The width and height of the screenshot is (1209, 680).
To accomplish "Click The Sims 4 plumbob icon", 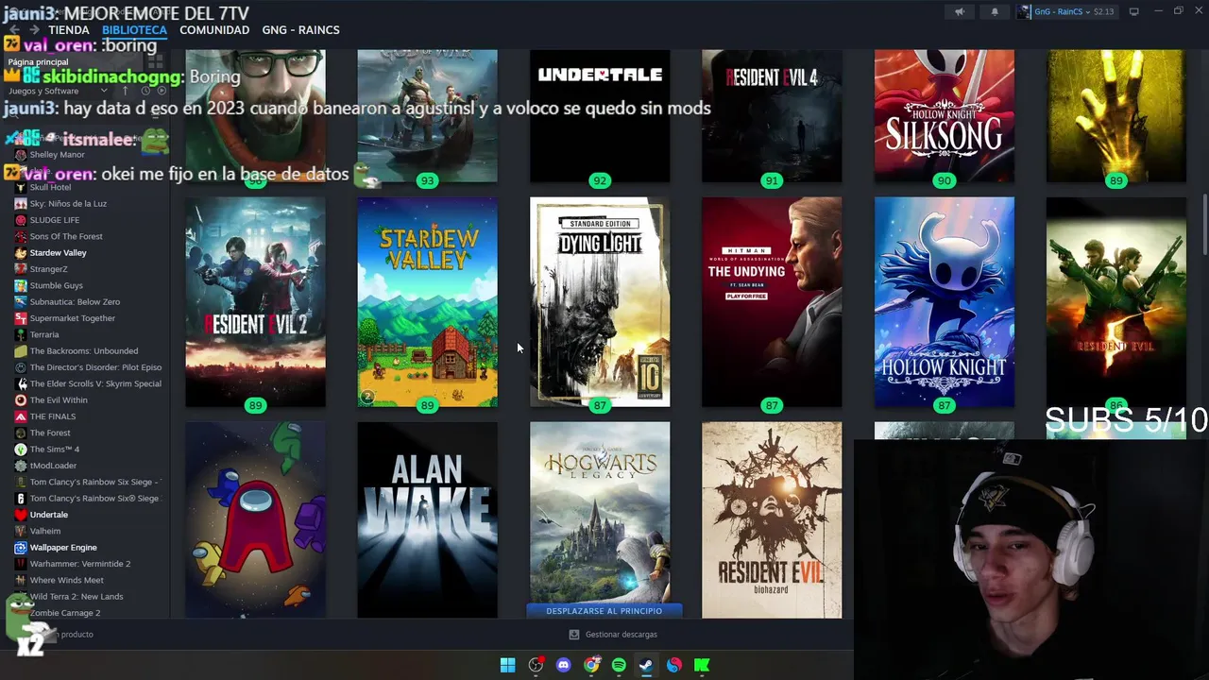I will coord(21,450).
